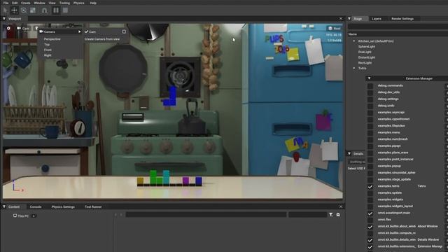Uncheck About Window extension checkbox
This screenshot has width=448, height=252.
pos(370,227)
